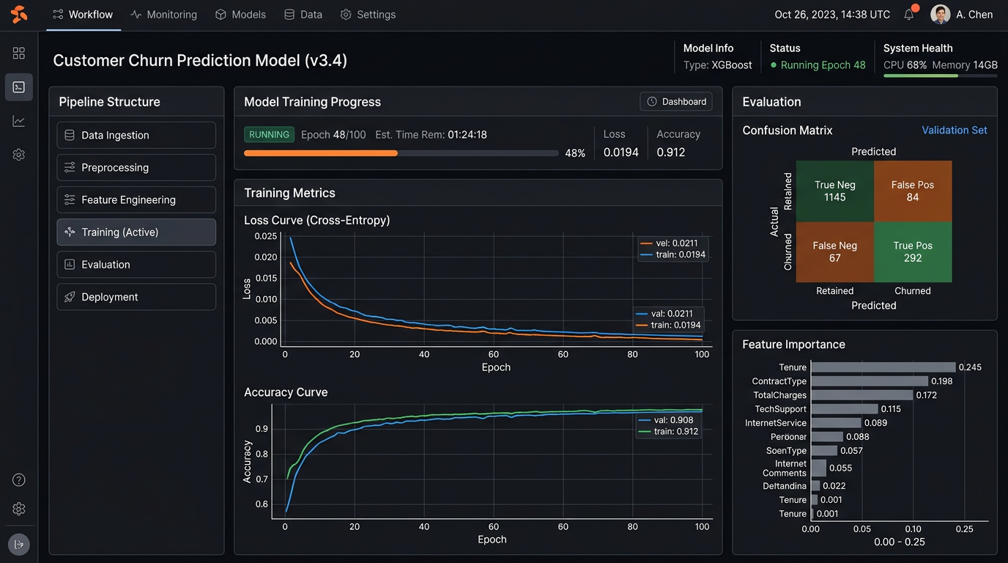Go to the Data tab
1008x563 pixels.
pos(303,15)
